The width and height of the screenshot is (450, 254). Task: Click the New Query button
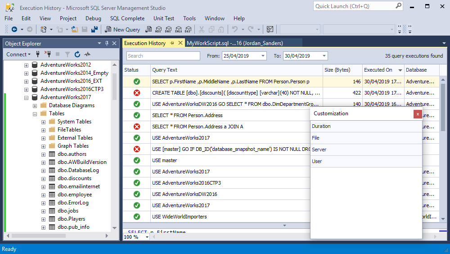click(122, 29)
